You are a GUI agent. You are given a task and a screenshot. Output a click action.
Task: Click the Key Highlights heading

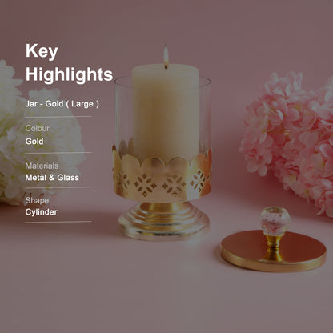click(69, 62)
